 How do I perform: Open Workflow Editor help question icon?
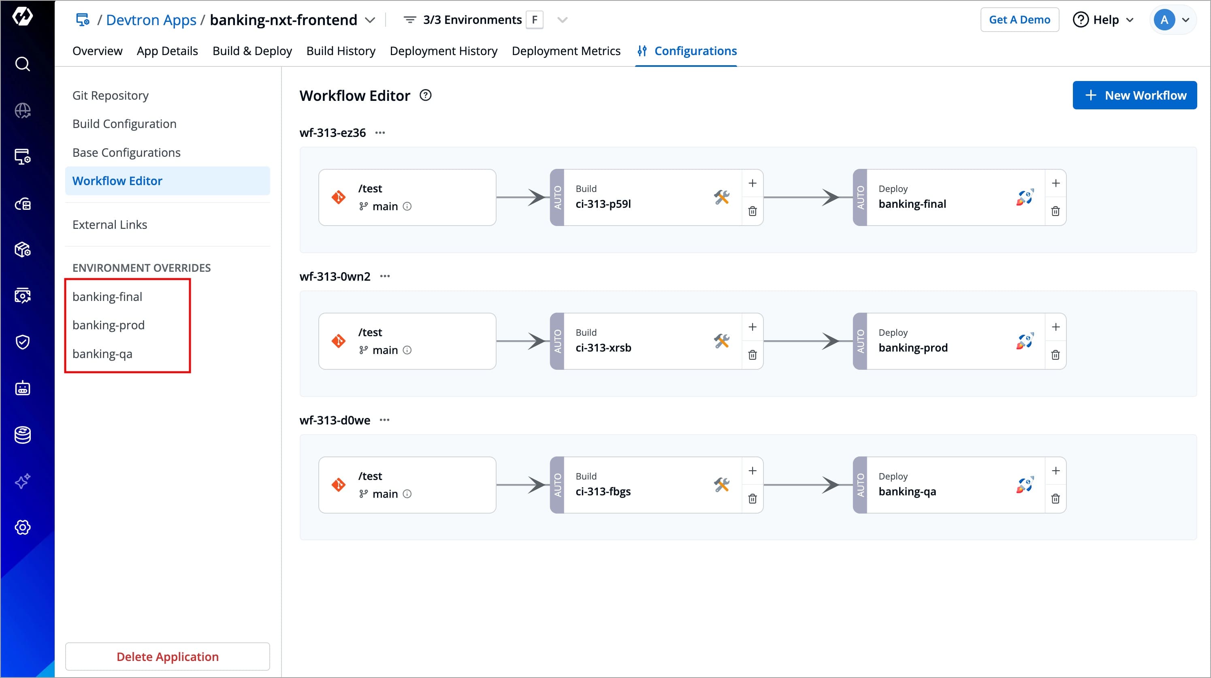point(425,96)
